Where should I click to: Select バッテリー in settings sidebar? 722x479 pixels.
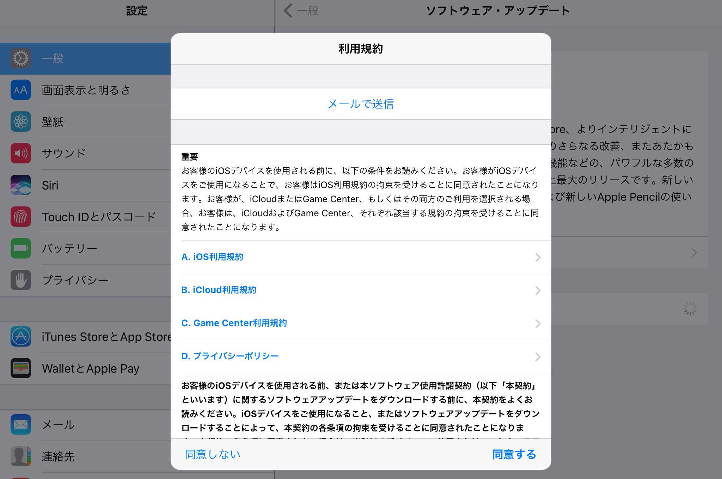click(85, 249)
